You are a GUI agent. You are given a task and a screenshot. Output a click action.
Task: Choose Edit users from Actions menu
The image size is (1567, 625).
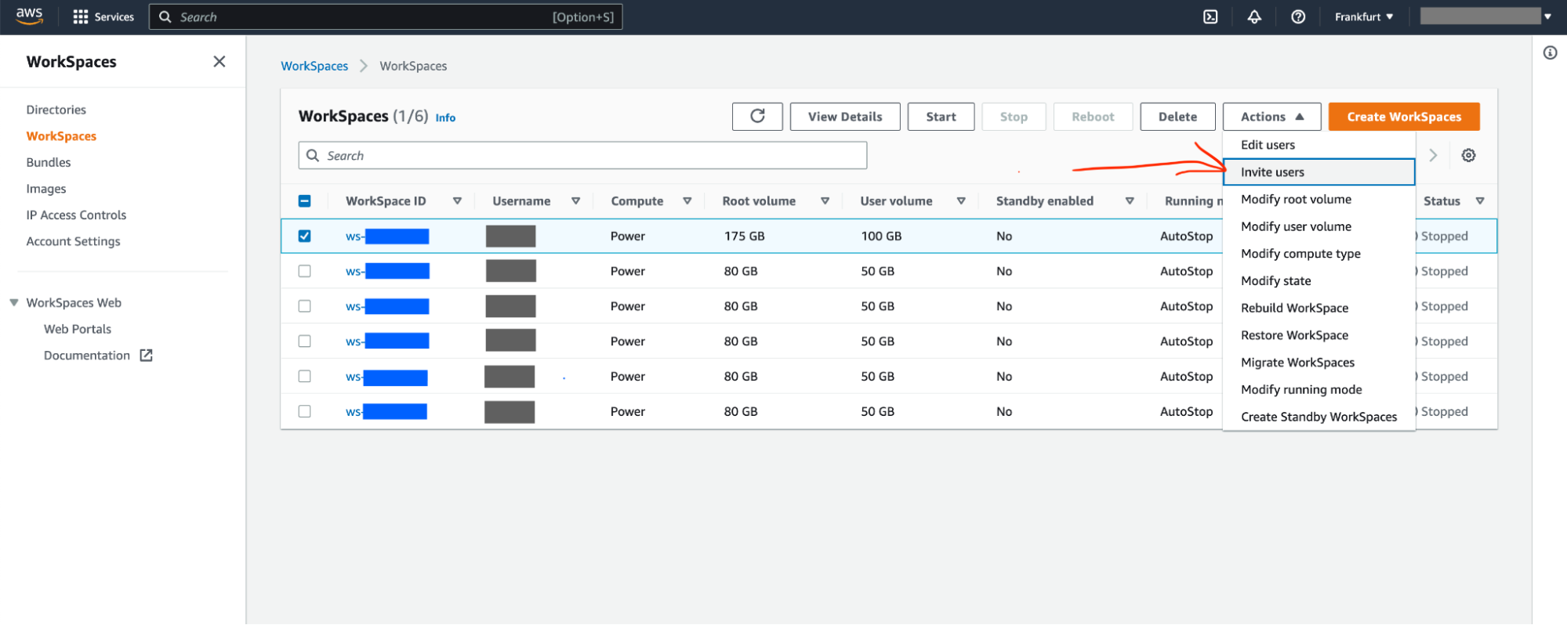[x=1319, y=145]
